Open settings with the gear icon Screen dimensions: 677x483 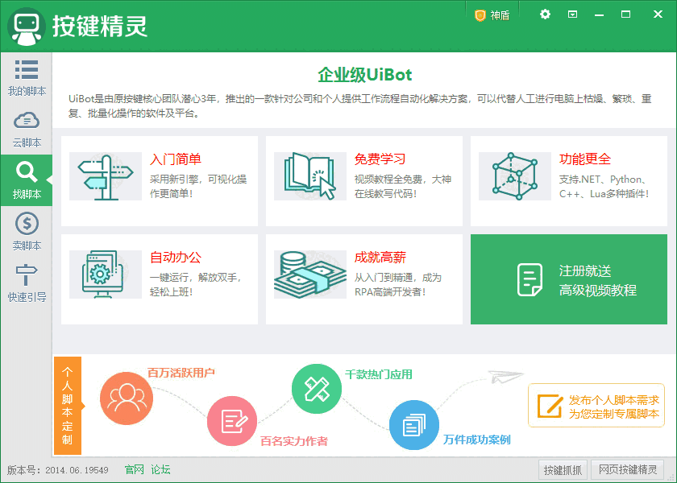point(546,14)
